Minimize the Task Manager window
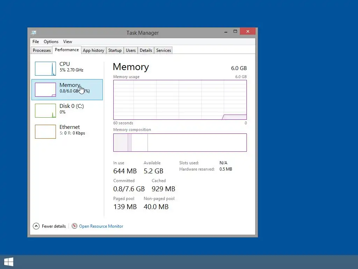This screenshot has height=269, width=358. pos(226,32)
